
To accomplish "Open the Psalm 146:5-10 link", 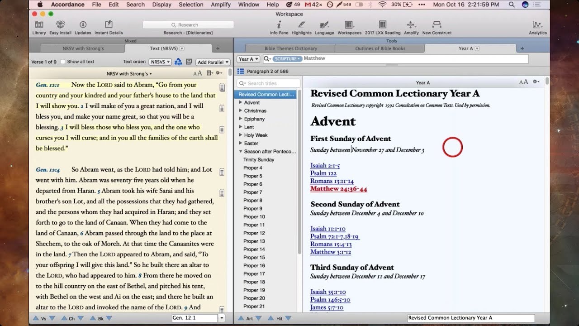I will click(330, 299).
